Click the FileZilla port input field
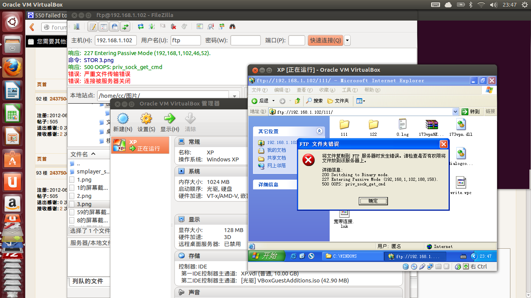531x298 pixels. pos(297,40)
